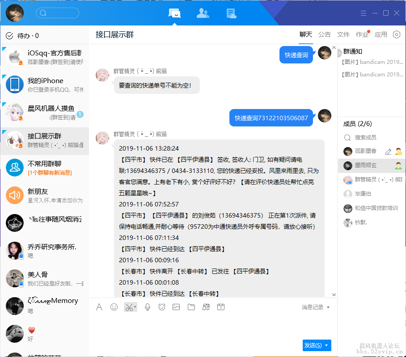Click the 发送(S) send button
406x357 pixels.
coord(313,345)
